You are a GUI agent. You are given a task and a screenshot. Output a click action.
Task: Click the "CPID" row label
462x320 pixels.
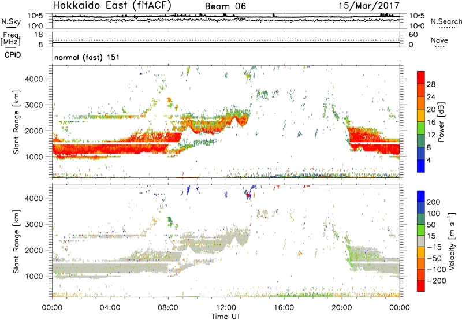(x=13, y=55)
